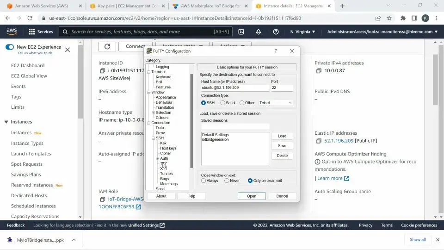The image size is (444, 250).
Task: Refresh instance details button
Action: click(107, 46)
